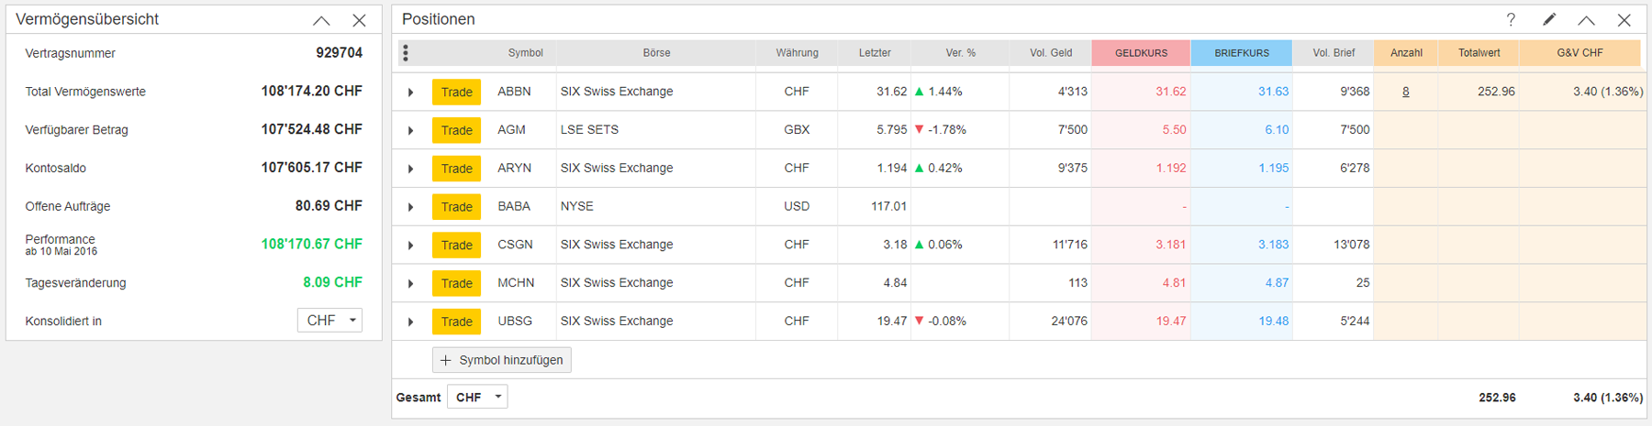The height and width of the screenshot is (426, 1652).
Task: Click the Trade button for MCHN
Action: pyautogui.click(x=456, y=283)
